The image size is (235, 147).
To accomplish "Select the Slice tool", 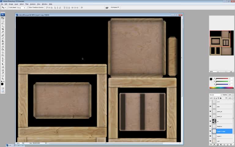I will [x=3, y=32].
